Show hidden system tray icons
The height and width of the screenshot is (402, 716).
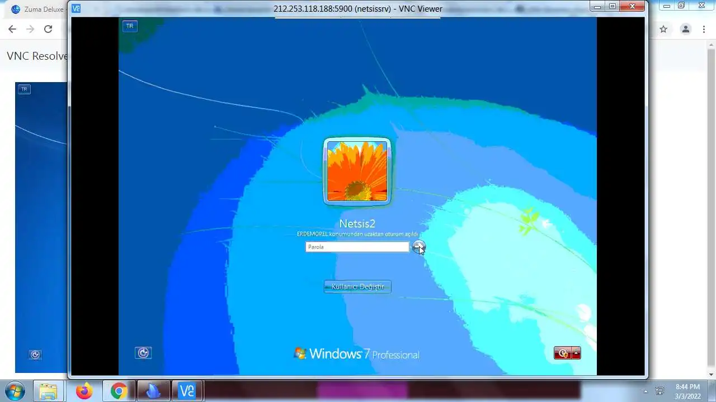[x=646, y=391]
